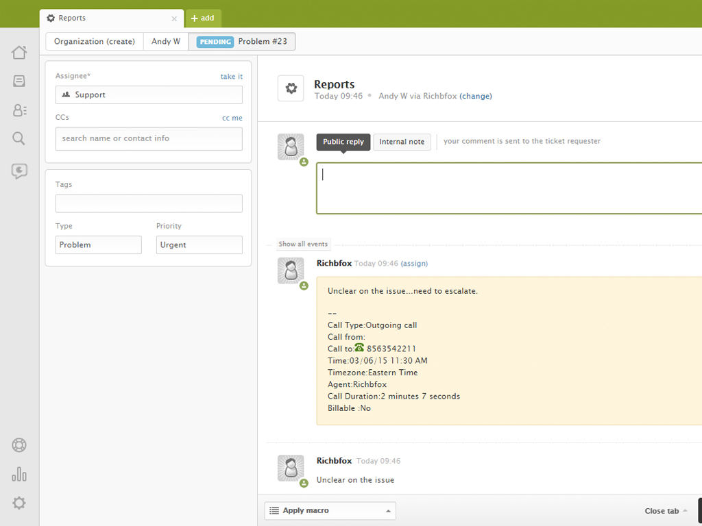The width and height of the screenshot is (702, 526).
Task: Open the Views list icon in sidebar
Action: point(19,82)
